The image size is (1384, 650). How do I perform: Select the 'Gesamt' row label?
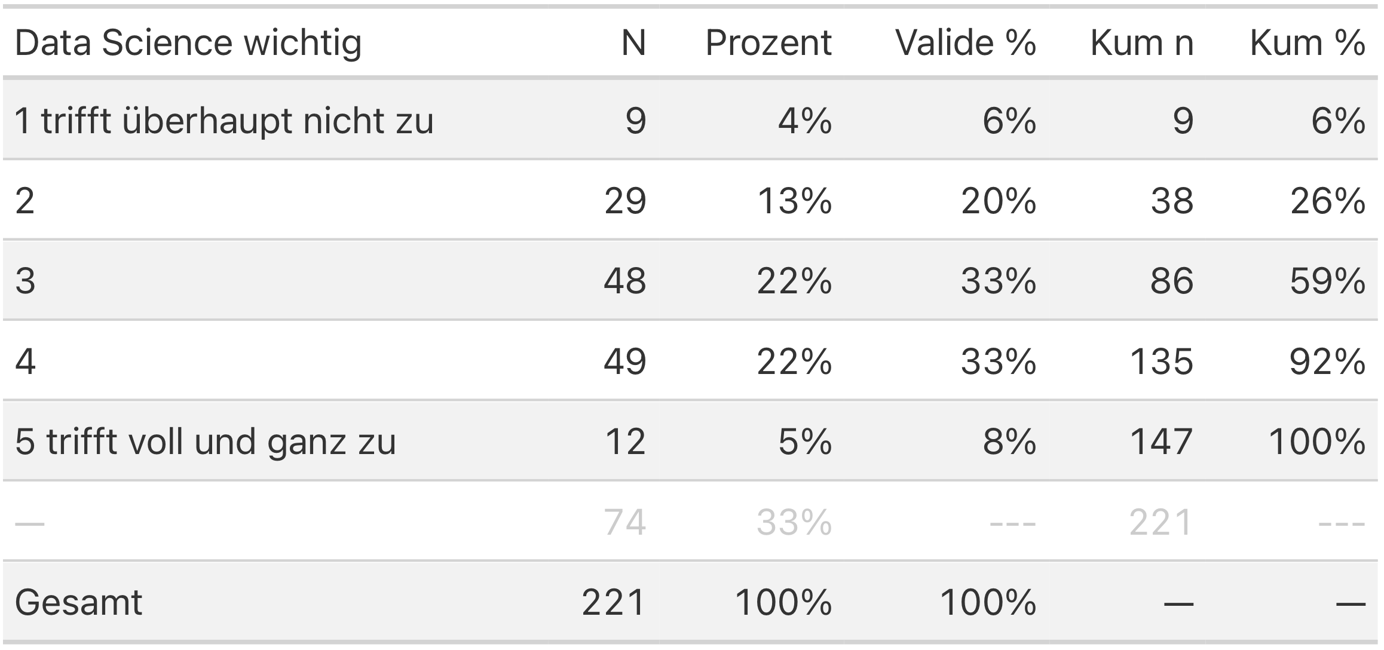pyautogui.click(x=78, y=602)
